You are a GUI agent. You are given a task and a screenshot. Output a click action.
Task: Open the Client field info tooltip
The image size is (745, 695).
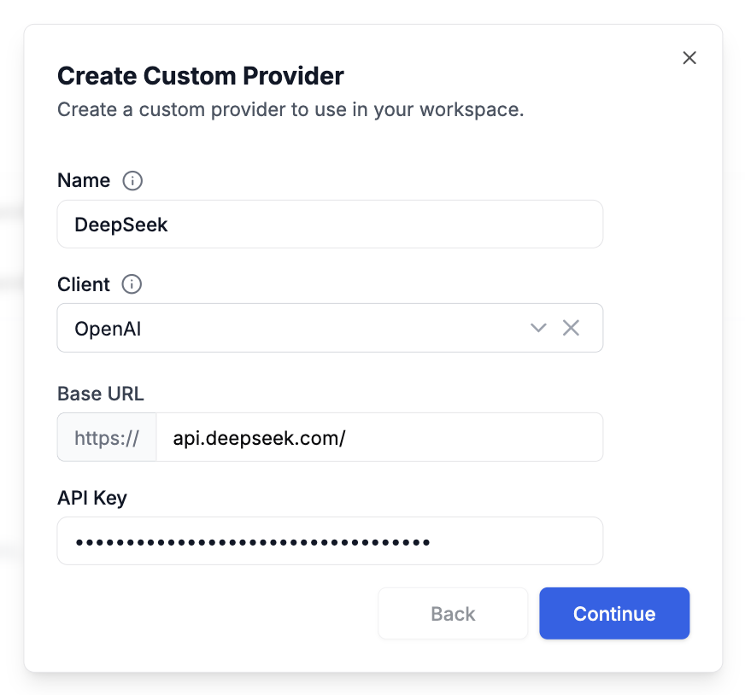(x=132, y=284)
